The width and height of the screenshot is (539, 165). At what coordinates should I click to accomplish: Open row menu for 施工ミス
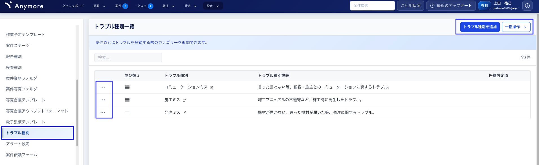pyautogui.click(x=103, y=100)
